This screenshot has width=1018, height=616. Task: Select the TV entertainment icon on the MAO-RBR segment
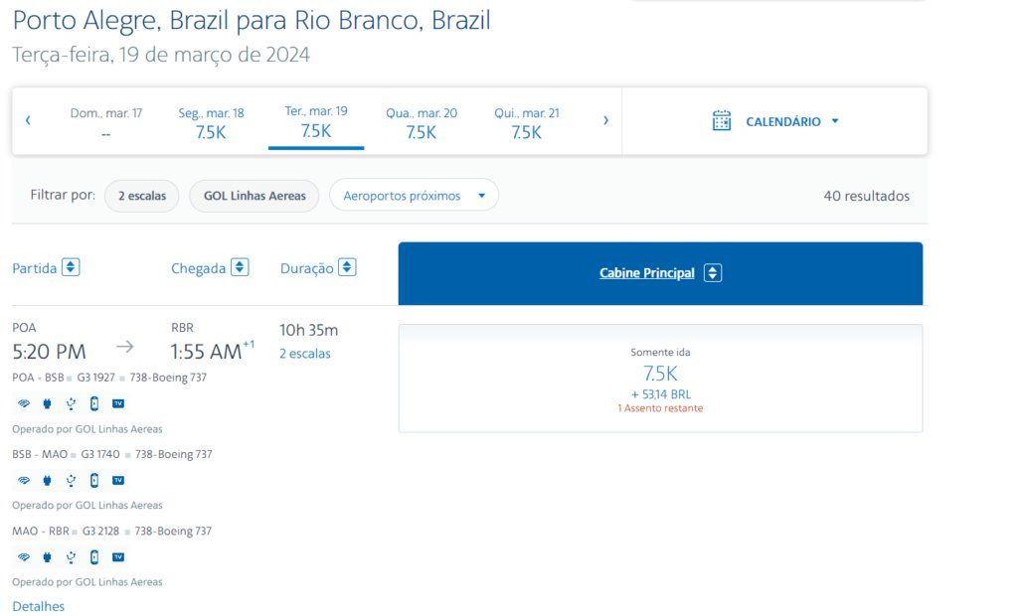pos(119,557)
